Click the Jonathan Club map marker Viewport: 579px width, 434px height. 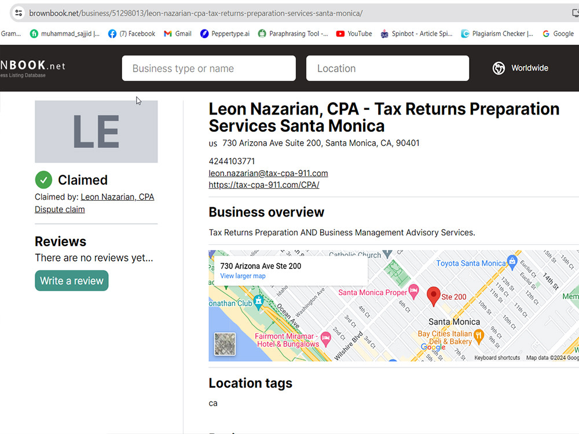click(x=258, y=302)
